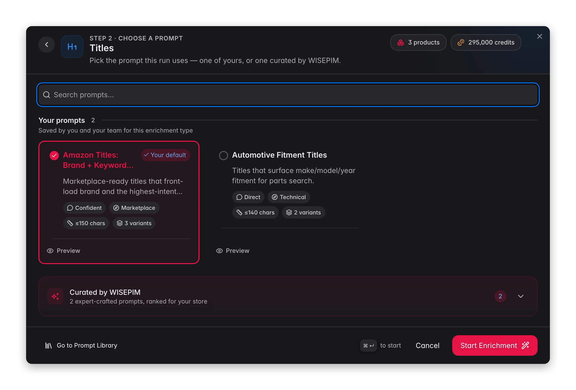Click the 3 products pill
The image size is (576, 390).
[418, 42]
